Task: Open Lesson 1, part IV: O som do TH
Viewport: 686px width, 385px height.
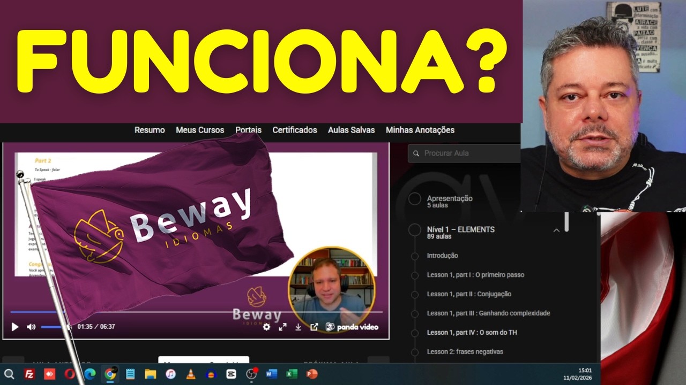Action: [472, 333]
